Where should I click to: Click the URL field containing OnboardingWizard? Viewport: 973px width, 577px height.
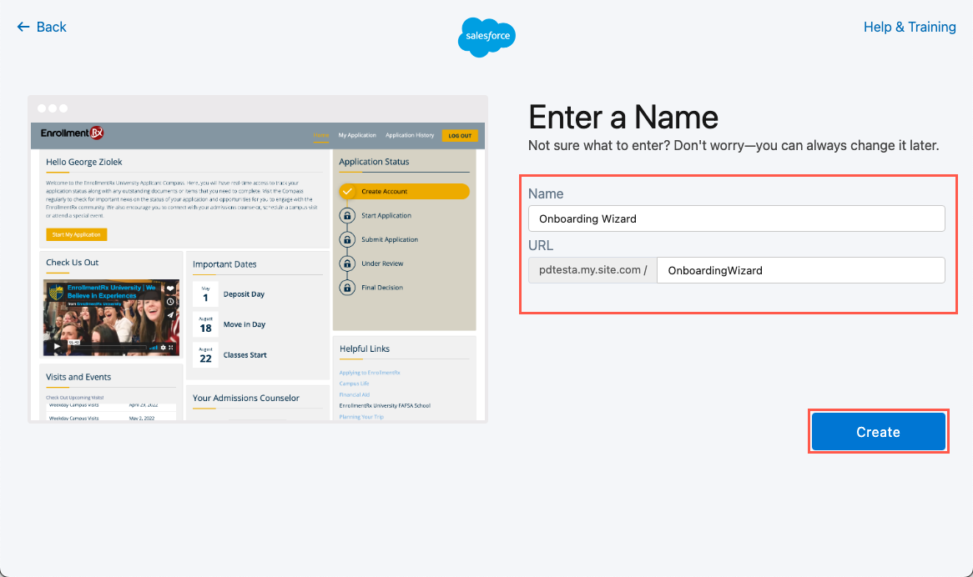(800, 270)
